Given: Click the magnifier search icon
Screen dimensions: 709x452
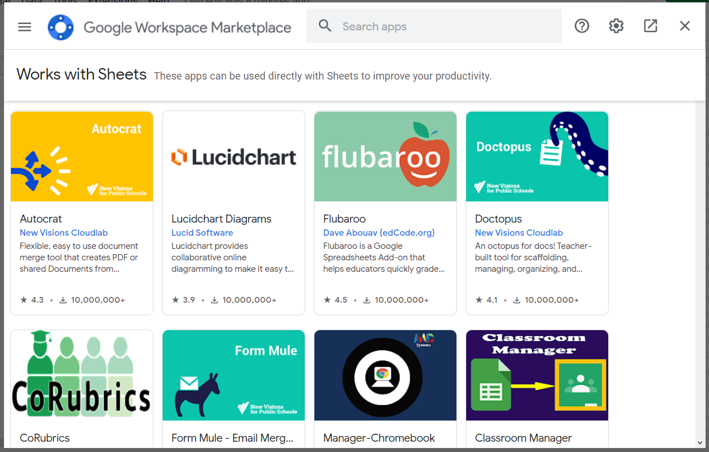Looking at the screenshot, I should click(325, 26).
